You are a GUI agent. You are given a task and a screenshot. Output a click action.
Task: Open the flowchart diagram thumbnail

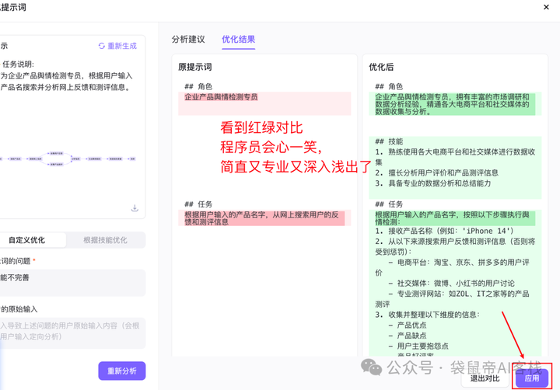(68, 158)
